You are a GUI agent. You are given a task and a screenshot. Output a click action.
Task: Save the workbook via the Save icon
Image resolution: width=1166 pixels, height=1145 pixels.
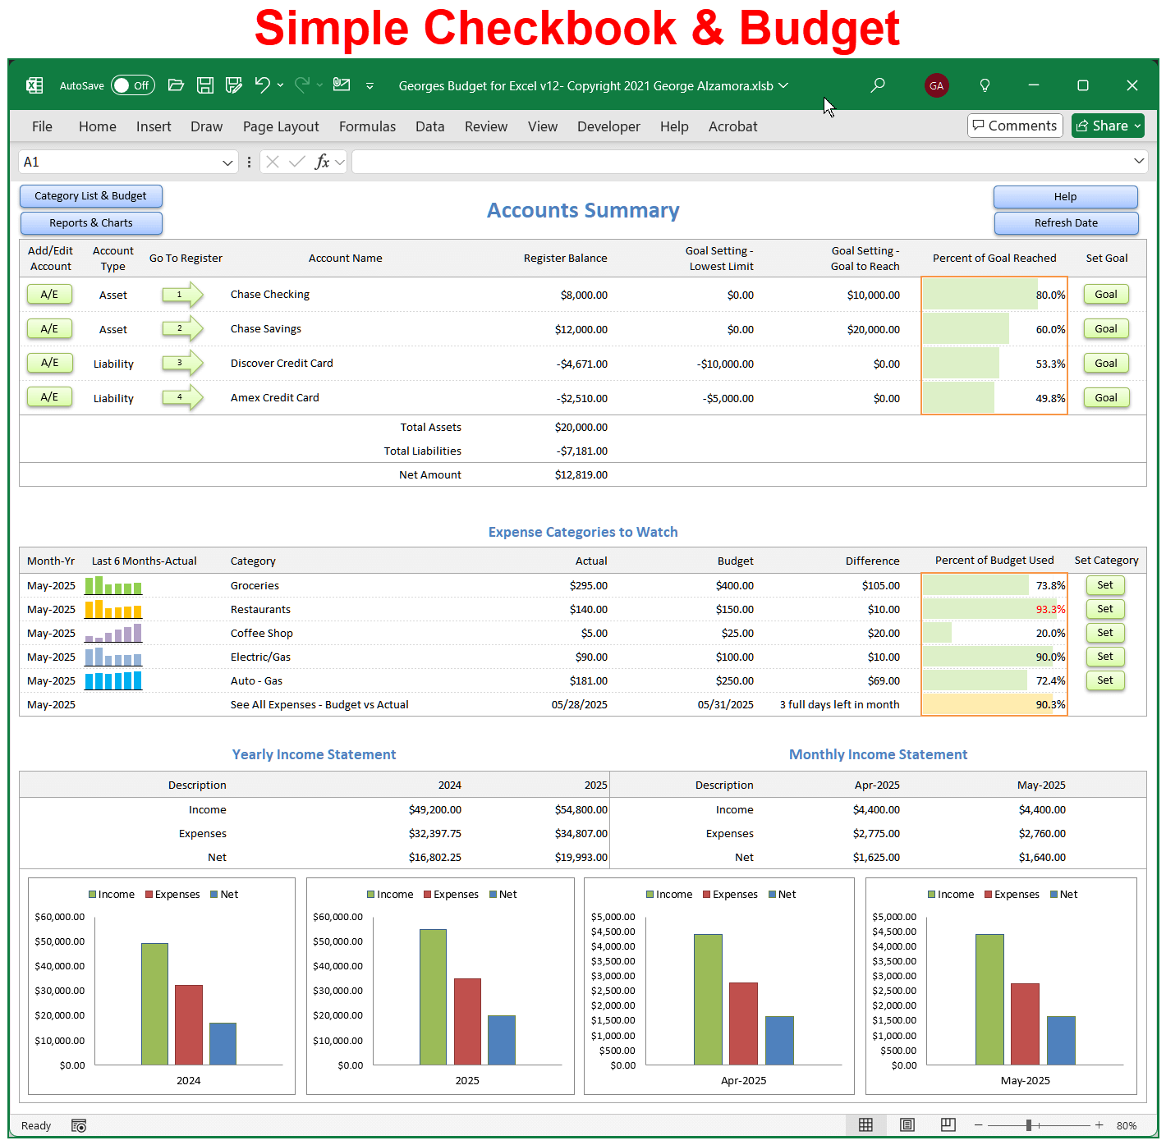pyautogui.click(x=205, y=85)
